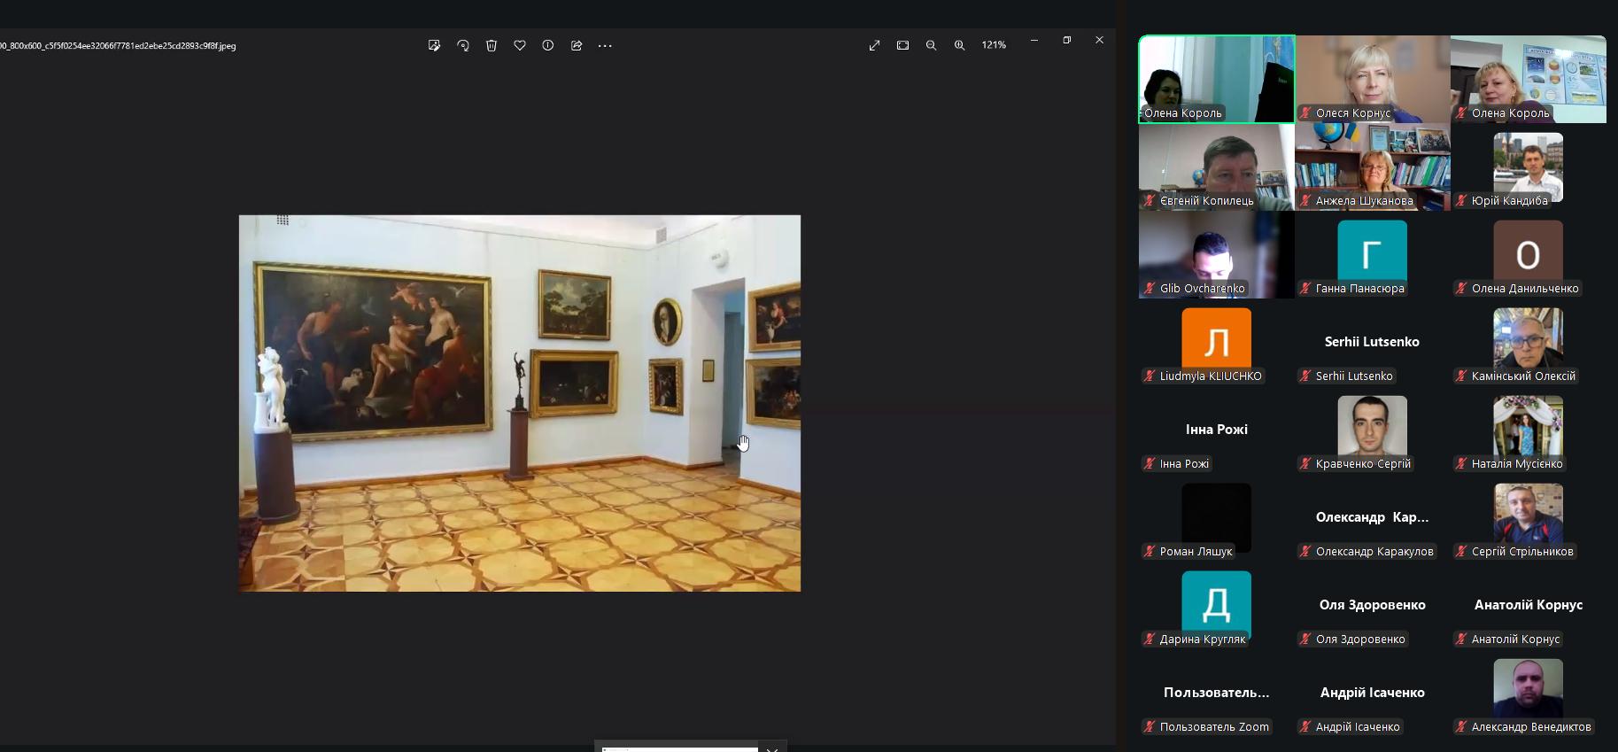Zoom out with the magnifier minus icon
This screenshot has width=1618, height=752.
(x=931, y=45)
